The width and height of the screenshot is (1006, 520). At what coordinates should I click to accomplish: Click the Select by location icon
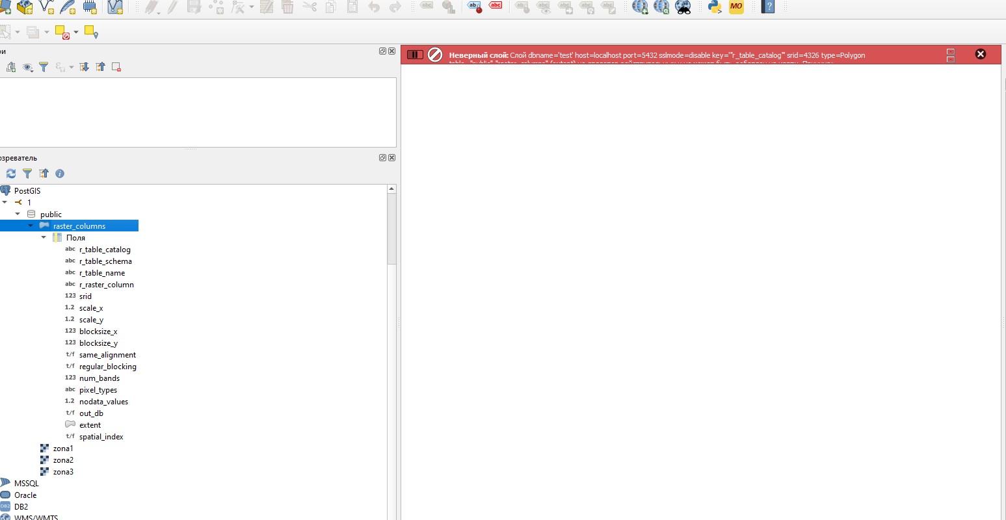coord(91,32)
